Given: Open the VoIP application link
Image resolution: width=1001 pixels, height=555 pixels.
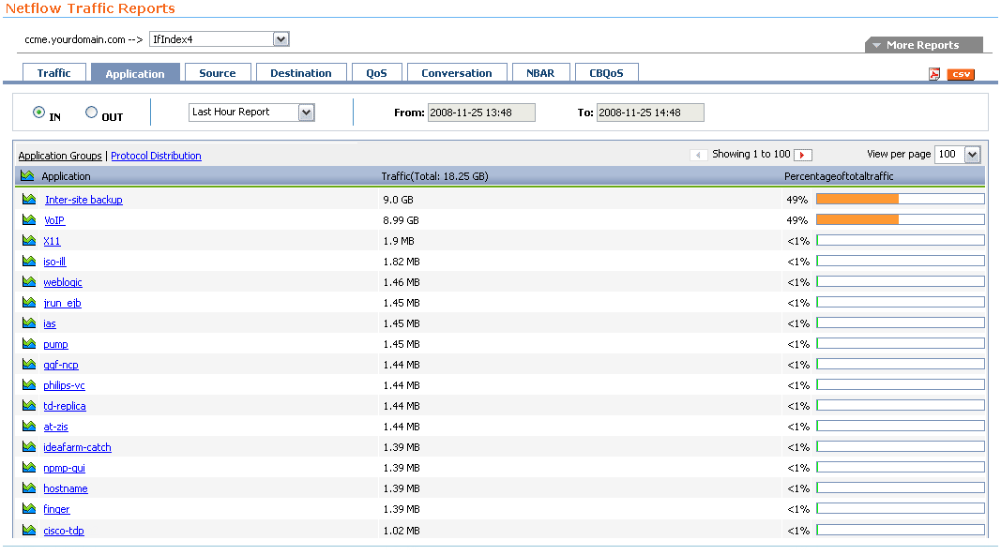Looking at the screenshot, I should (x=54, y=220).
